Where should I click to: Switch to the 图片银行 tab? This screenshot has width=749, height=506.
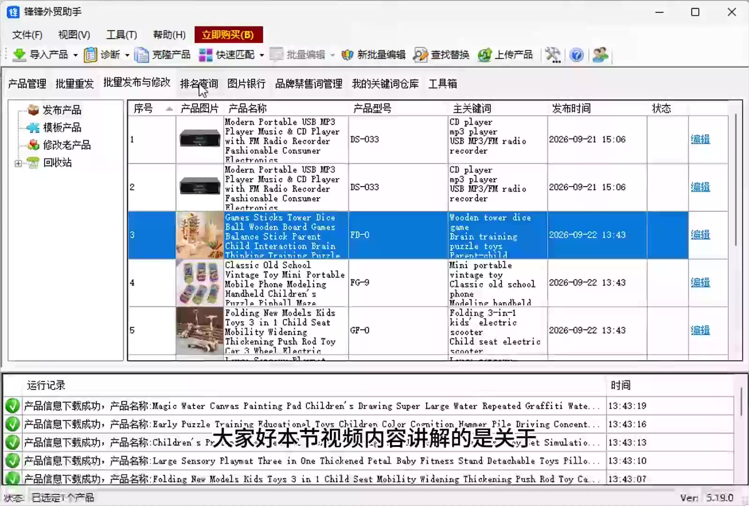(247, 84)
